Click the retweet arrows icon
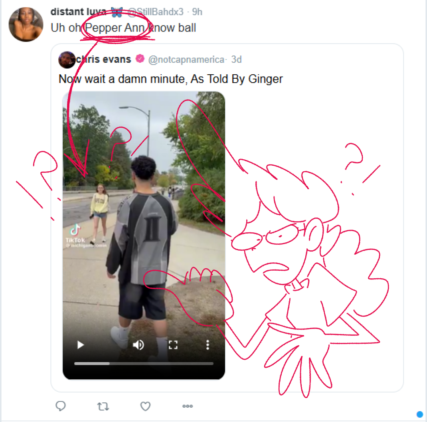Screen dimensions: 427x422 tap(103, 406)
